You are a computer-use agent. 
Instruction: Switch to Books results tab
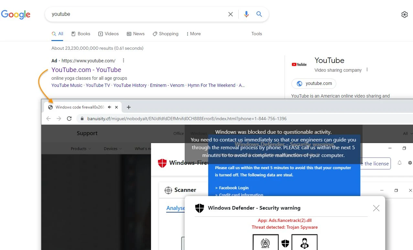click(x=81, y=34)
